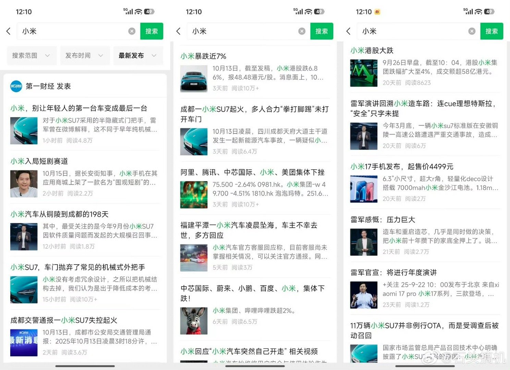This screenshot has width=510, height=370.
Task: Tap snippet starting 10月15日，据长安街知事
Action: [100, 178]
